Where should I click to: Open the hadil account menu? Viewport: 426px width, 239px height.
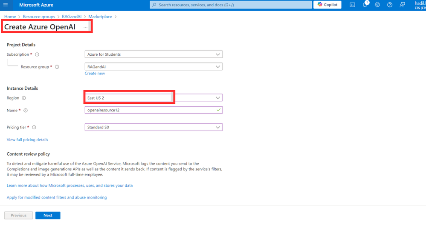click(420, 5)
